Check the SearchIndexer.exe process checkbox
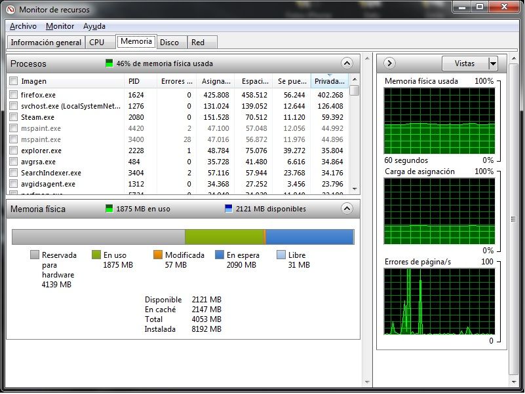Image resolution: width=525 pixels, height=394 pixels. point(13,173)
